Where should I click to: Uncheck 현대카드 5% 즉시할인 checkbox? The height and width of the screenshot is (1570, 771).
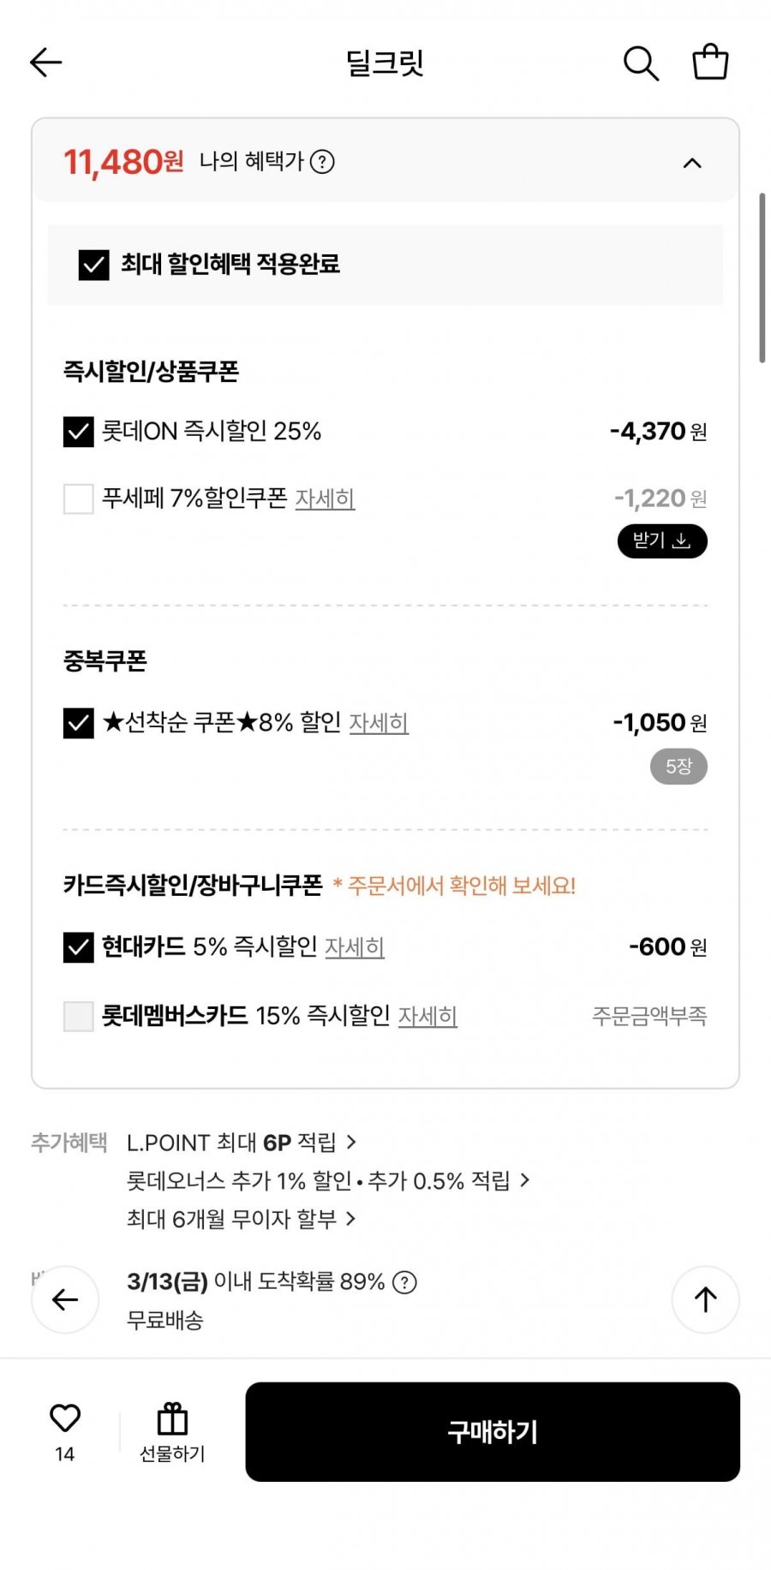(79, 947)
